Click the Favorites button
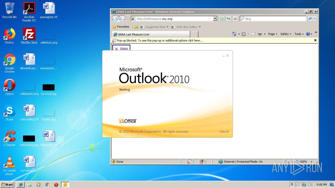 click(x=121, y=27)
